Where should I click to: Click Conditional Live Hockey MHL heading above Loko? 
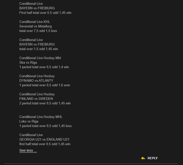tap(41, 117)
